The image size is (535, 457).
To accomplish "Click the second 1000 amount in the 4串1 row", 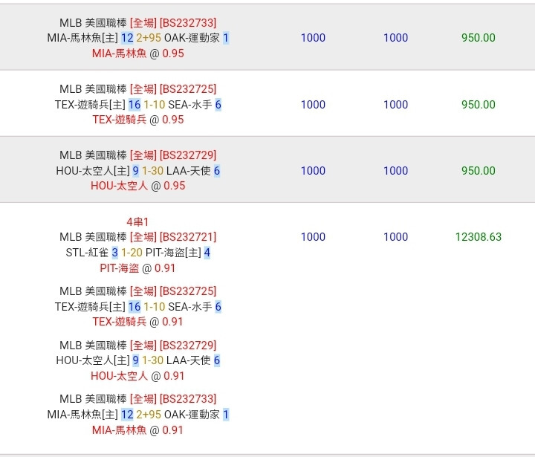I will (x=395, y=237).
